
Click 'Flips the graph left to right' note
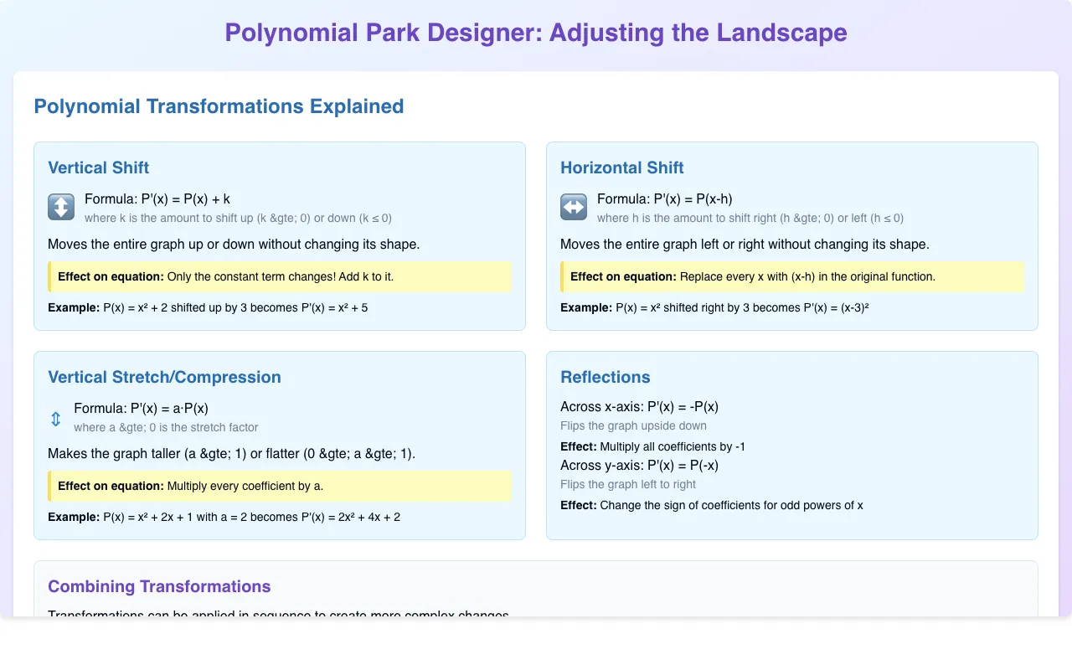[x=628, y=484]
